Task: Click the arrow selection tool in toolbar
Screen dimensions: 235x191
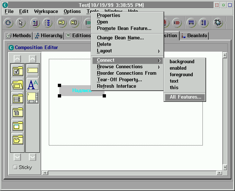Action: [21, 23]
